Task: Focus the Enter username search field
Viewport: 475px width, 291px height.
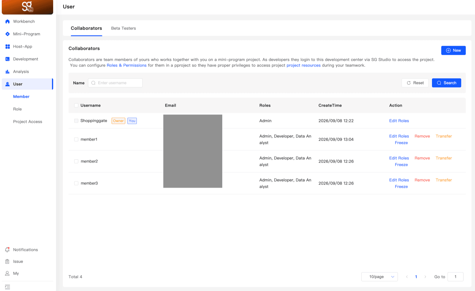Action: tap(115, 83)
